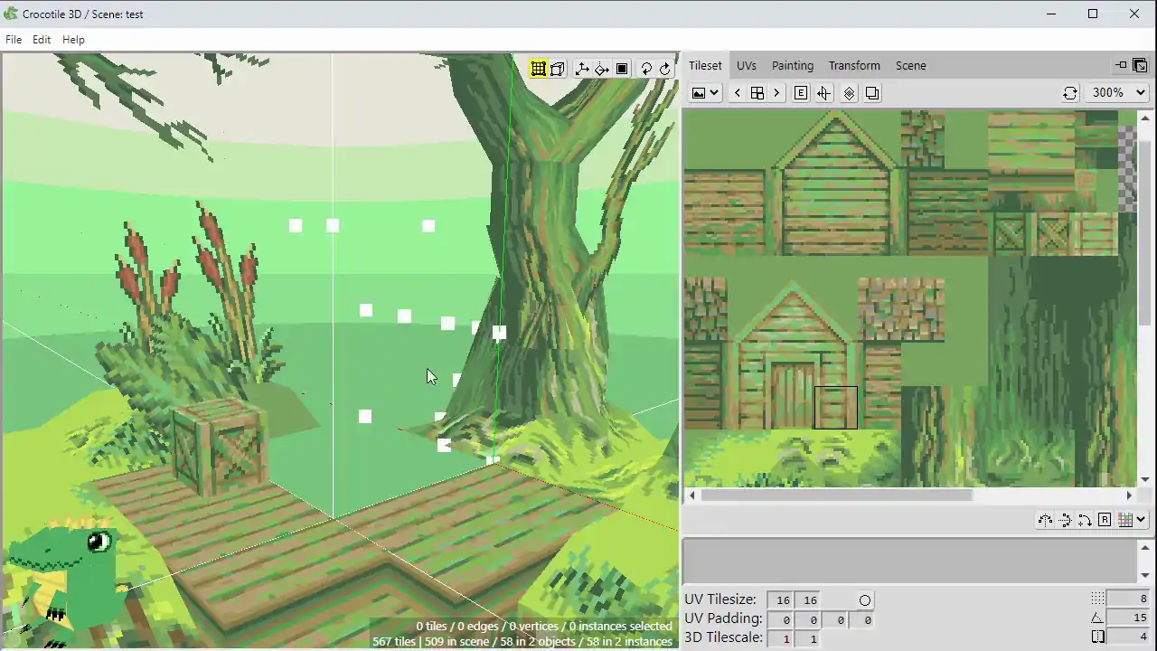
Task: Click the pivot snap diamond icon
Action: click(602, 69)
